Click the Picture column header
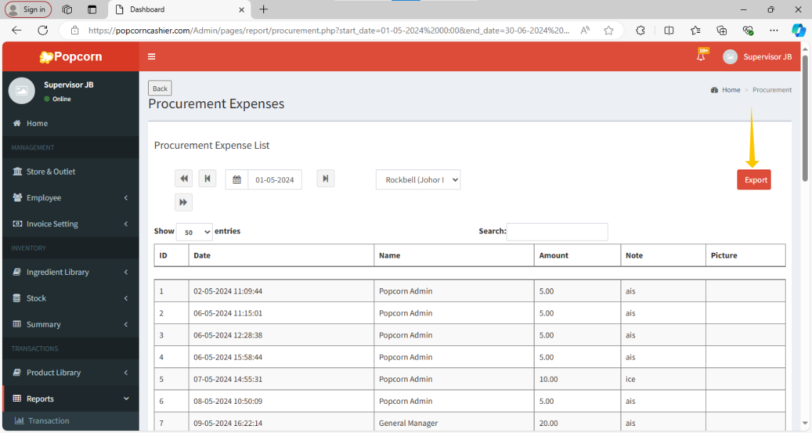812x433 pixels. [x=745, y=256]
